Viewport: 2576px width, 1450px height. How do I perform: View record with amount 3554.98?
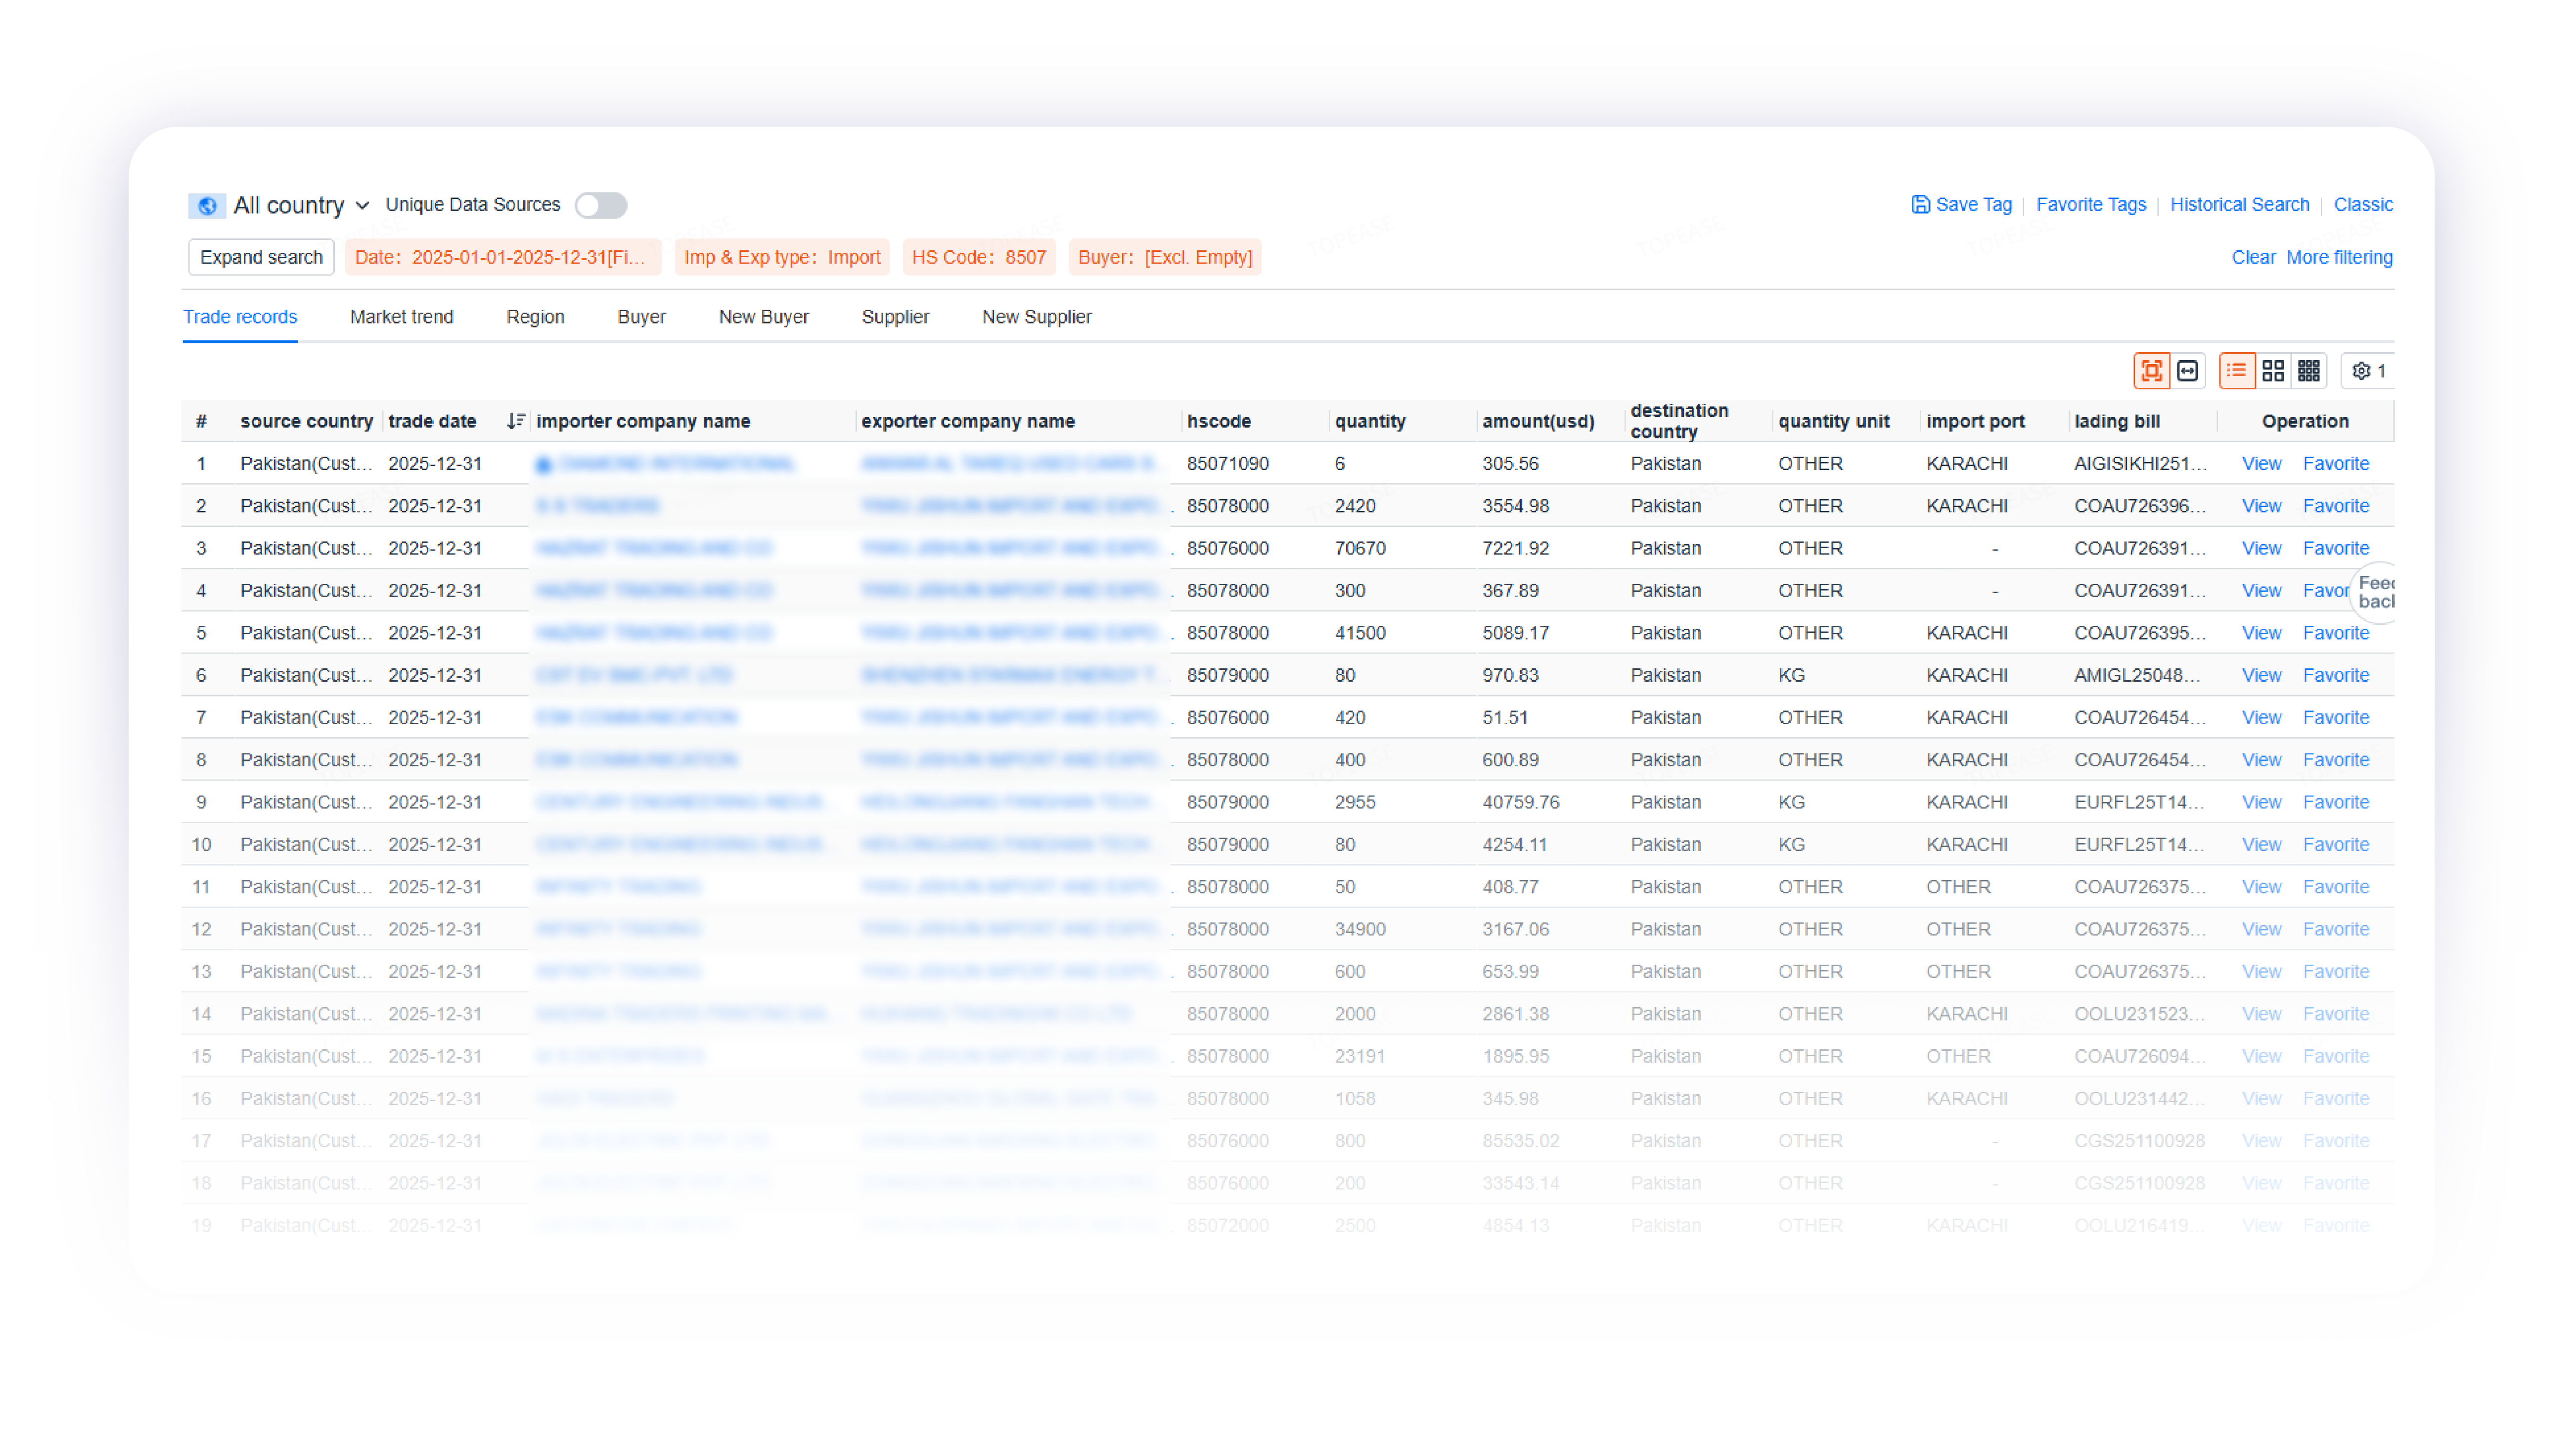pyautogui.click(x=2261, y=506)
